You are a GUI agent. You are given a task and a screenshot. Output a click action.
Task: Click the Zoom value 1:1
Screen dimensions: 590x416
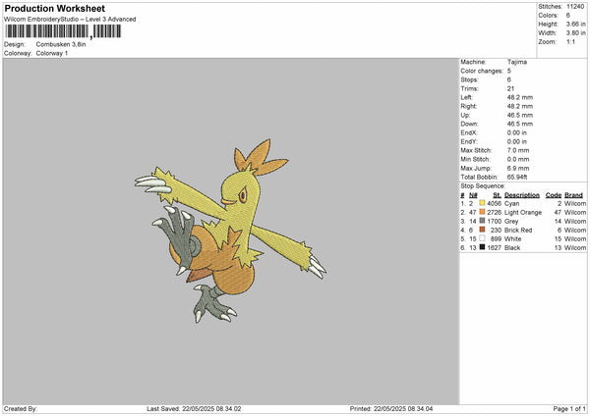pyautogui.click(x=570, y=41)
